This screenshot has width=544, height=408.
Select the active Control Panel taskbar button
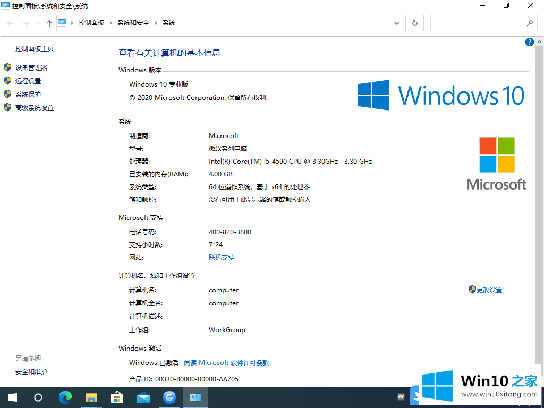click(x=195, y=397)
